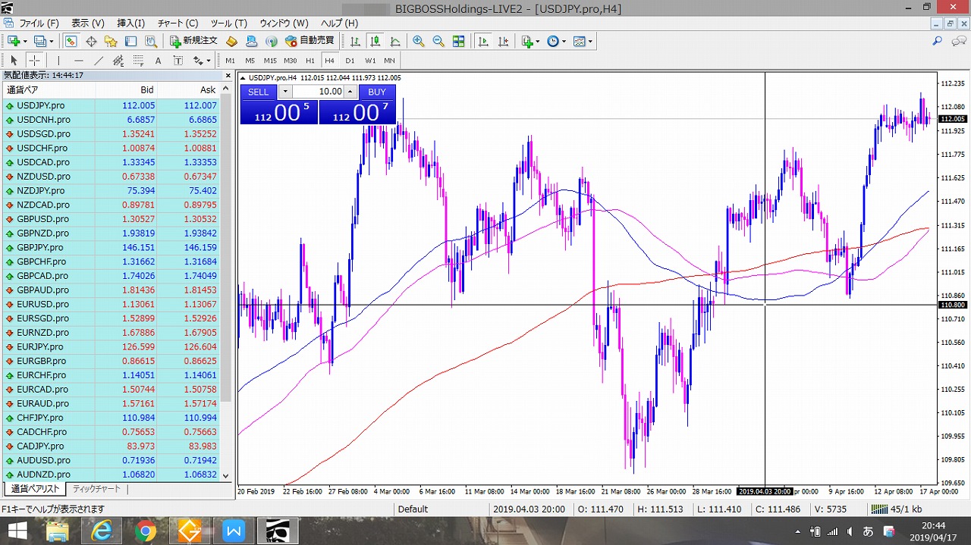Select the horizontal line drawing tool
Image resolution: width=971 pixels, height=545 pixels.
click(x=79, y=61)
